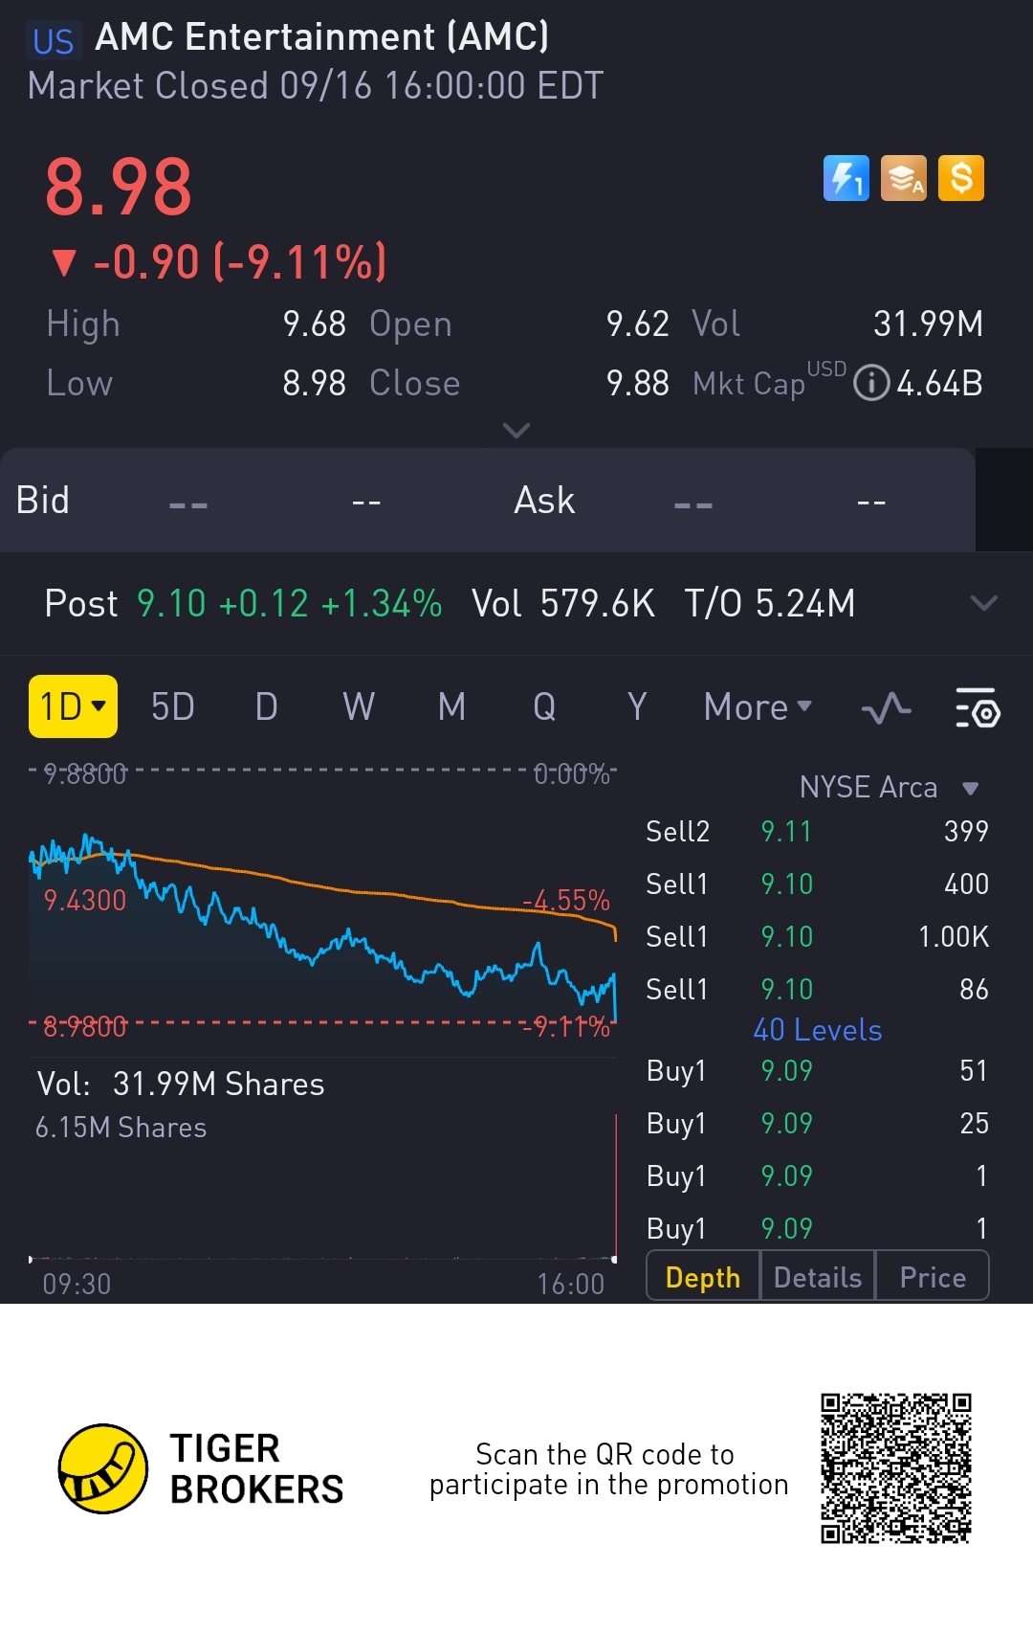Tap the yellow dollar sign icon
Image resolution: width=1033 pixels, height=1634 pixels.
pos(961,178)
